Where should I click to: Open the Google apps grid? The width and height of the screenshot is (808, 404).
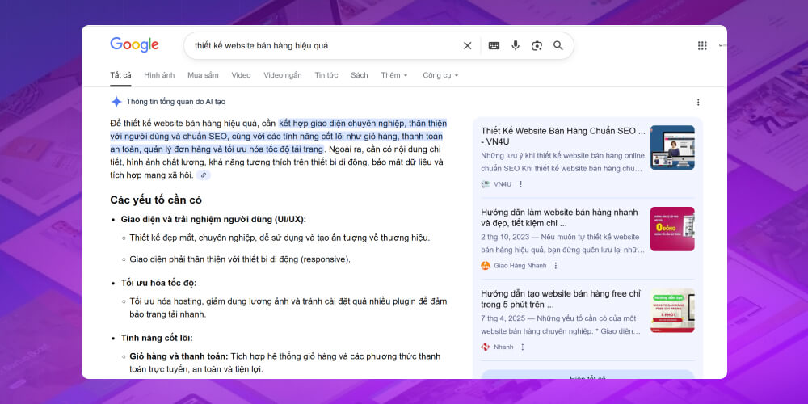(702, 46)
